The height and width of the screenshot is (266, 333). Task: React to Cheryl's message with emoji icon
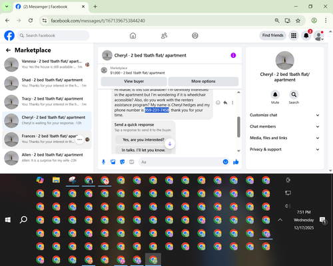pos(218,102)
